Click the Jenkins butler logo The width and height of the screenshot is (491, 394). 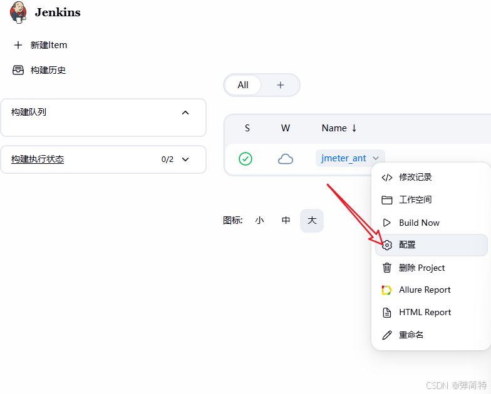[19, 13]
